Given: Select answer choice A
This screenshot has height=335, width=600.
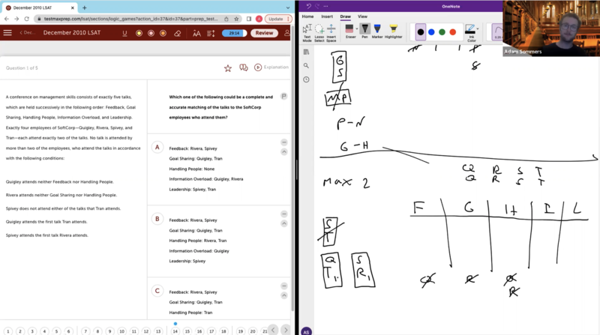Looking at the screenshot, I should (157, 148).
